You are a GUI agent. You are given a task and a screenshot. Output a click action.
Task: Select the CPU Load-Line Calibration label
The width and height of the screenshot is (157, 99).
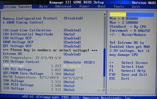(x=27, y=30)
